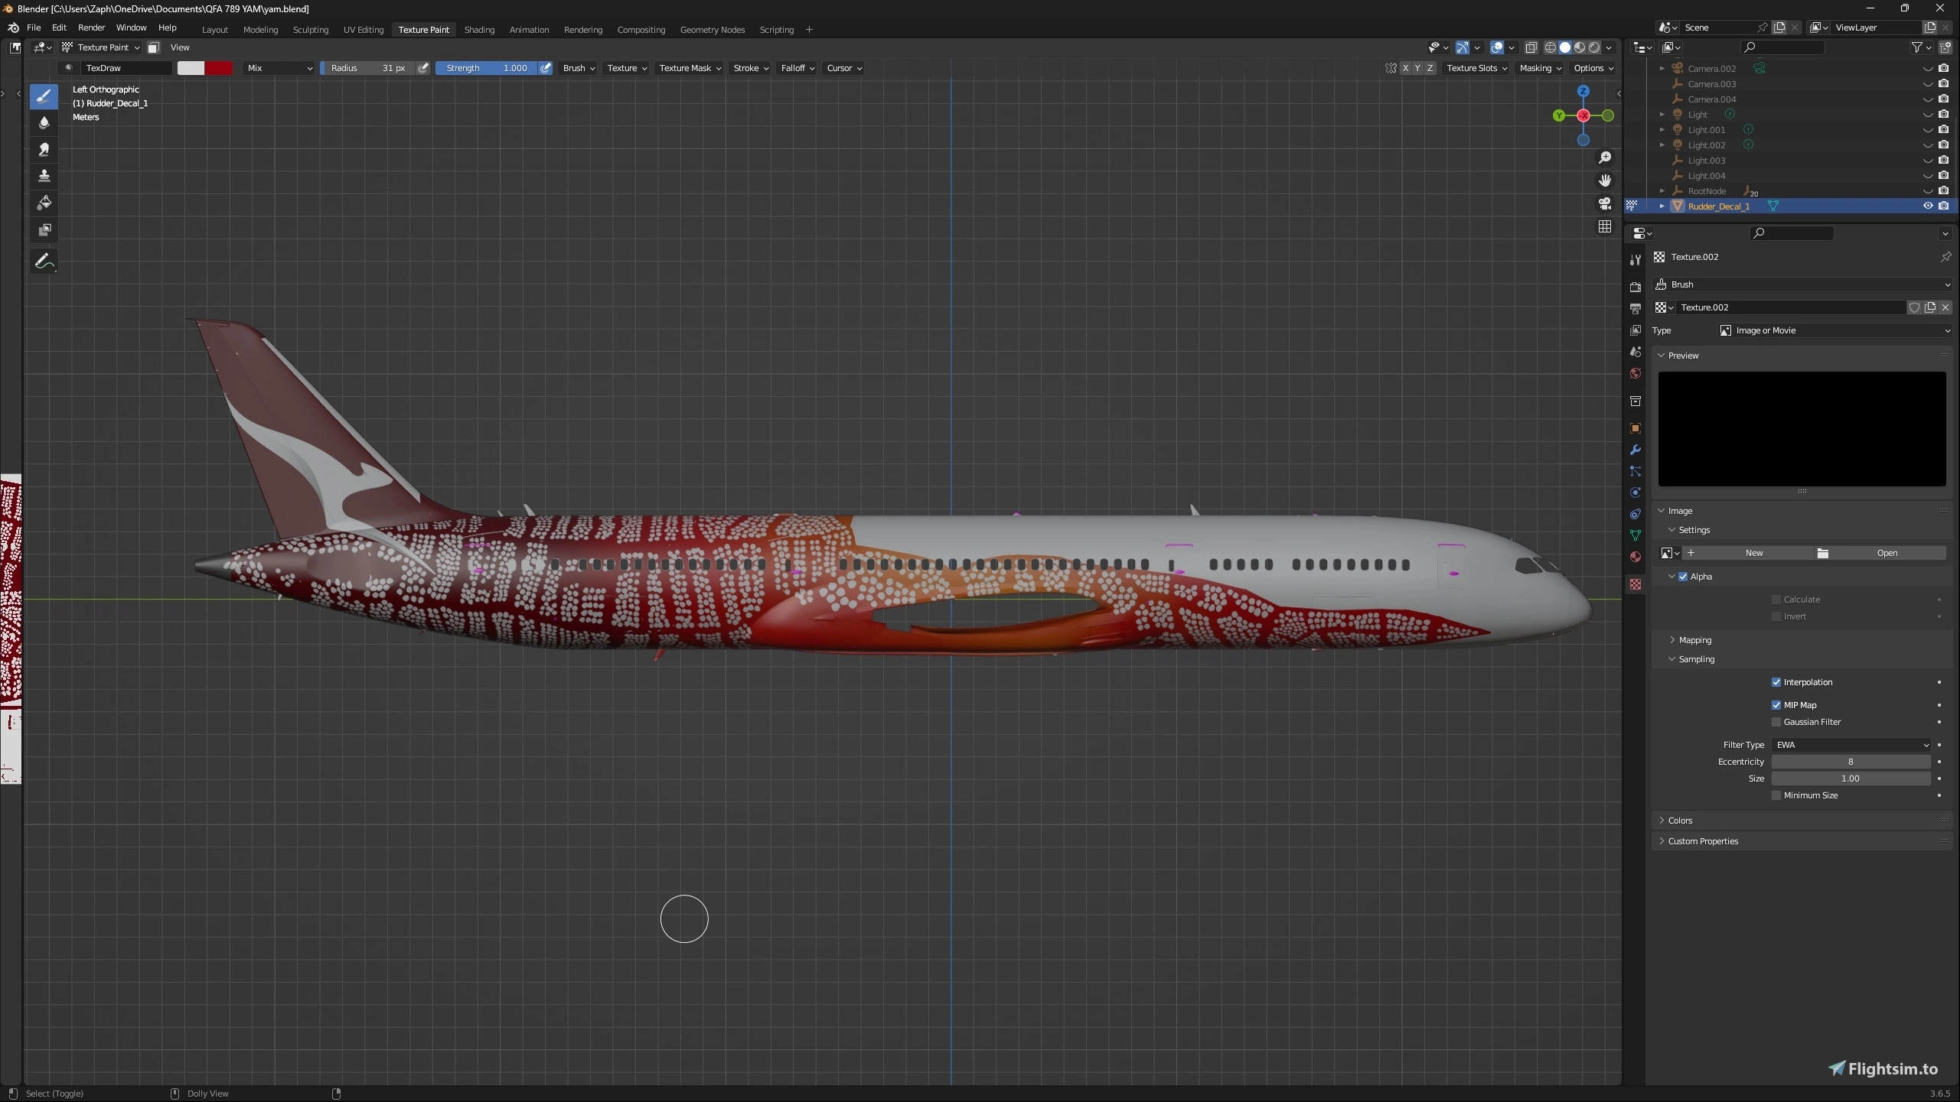Open the File menu

coord(34,28)
